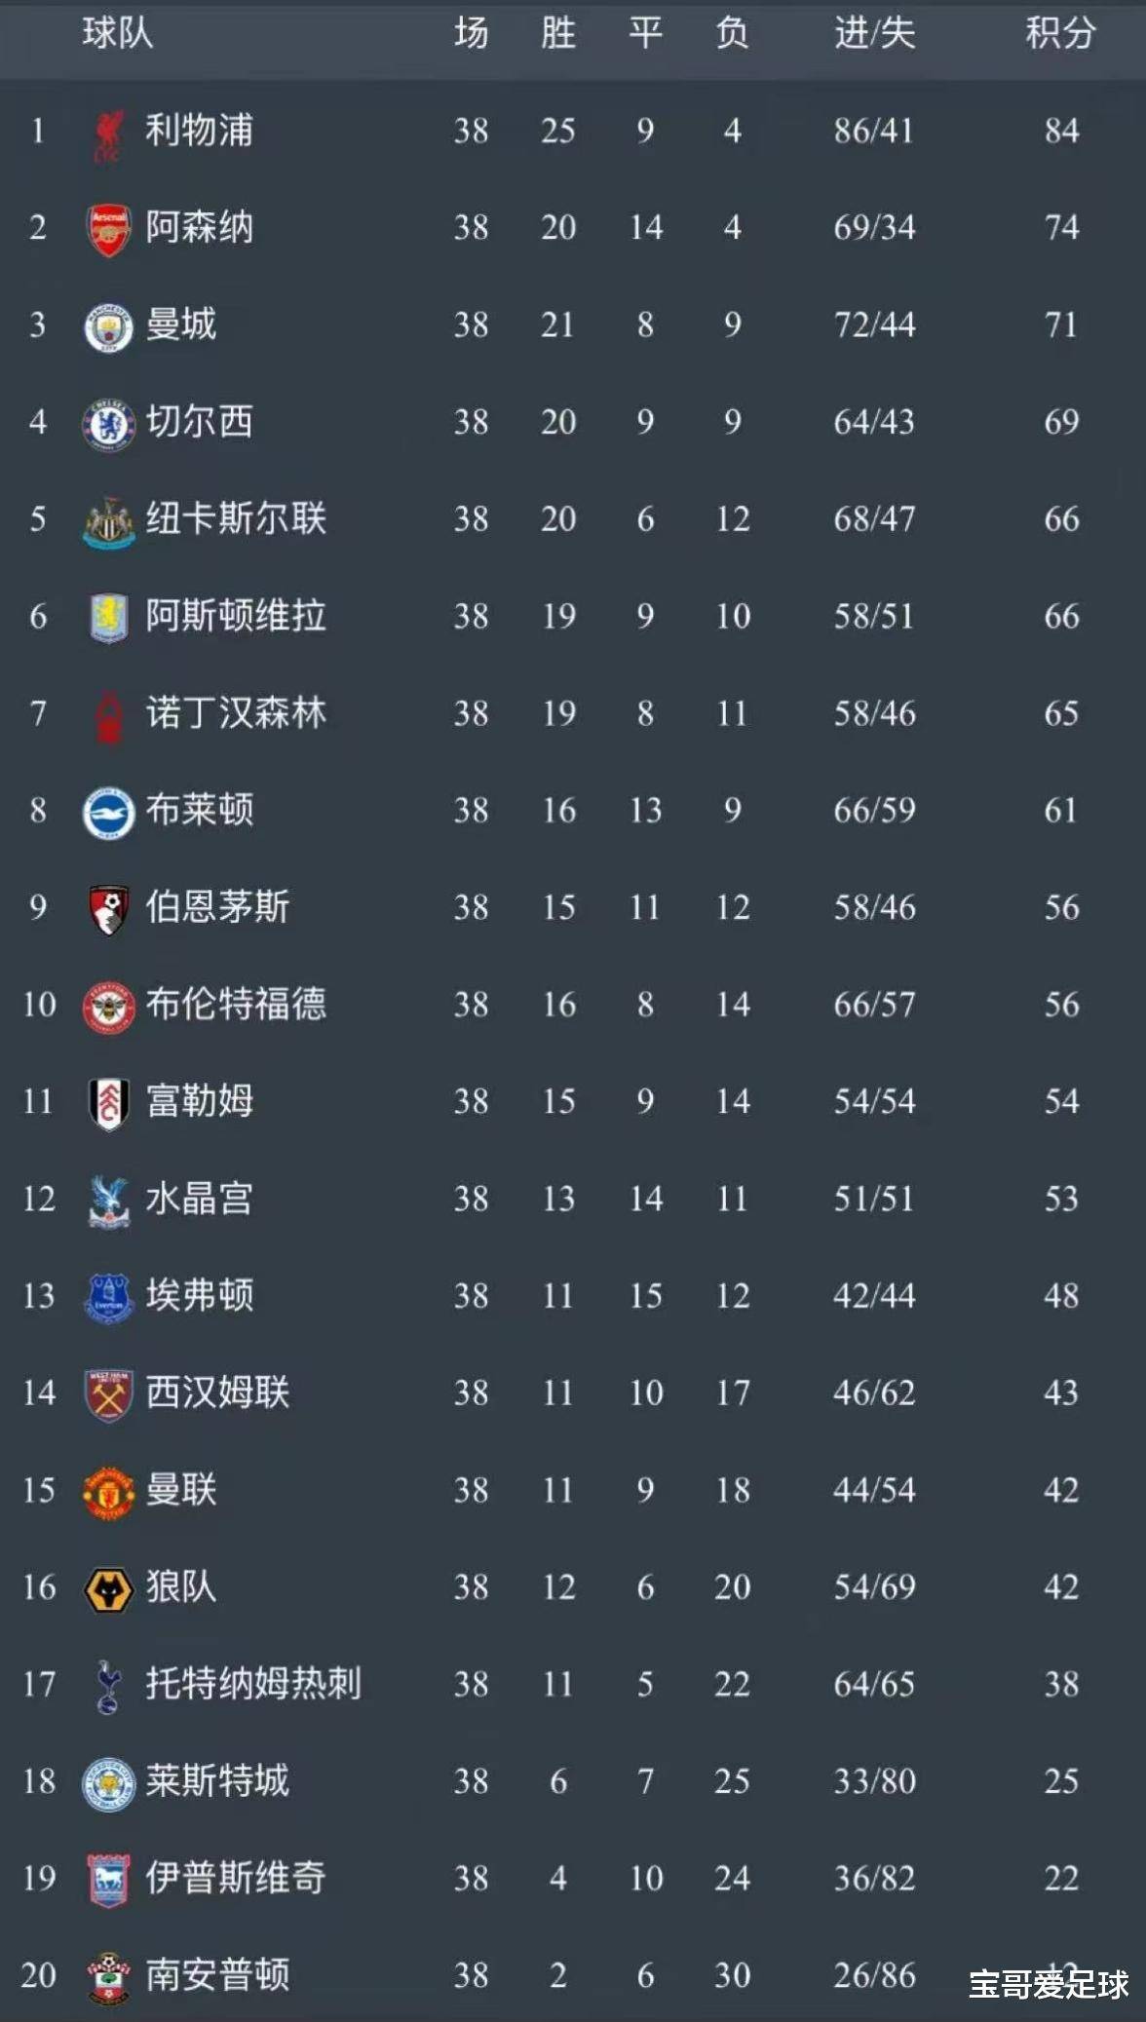Tap the Chelsea club crest
Image resolution: width=1146 pixels, height=2022 pixels.
108,424
